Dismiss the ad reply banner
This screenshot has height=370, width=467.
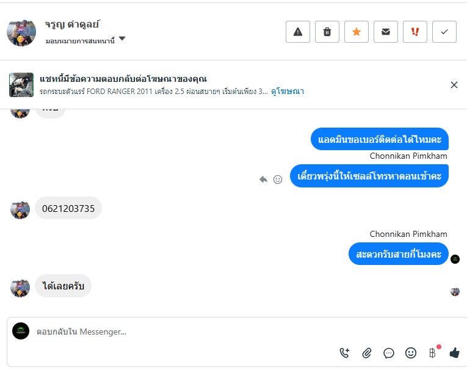[454, 85]
